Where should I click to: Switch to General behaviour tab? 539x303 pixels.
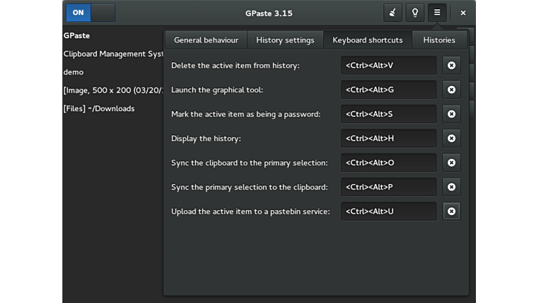click(206, 40)
